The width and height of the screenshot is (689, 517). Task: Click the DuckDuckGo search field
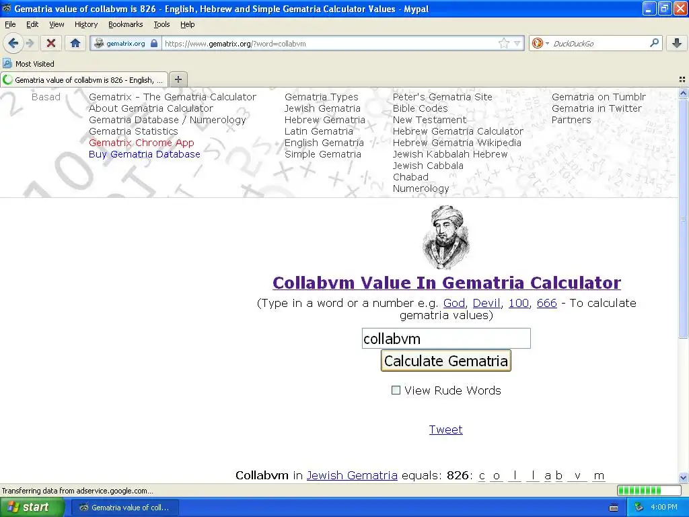pos(598,43)
